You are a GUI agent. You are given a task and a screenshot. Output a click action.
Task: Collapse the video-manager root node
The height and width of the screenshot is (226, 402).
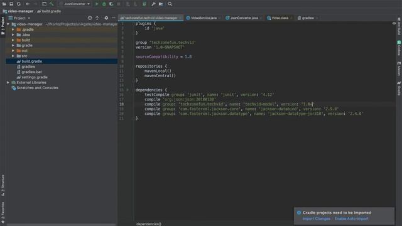click(x=8, y=24)
